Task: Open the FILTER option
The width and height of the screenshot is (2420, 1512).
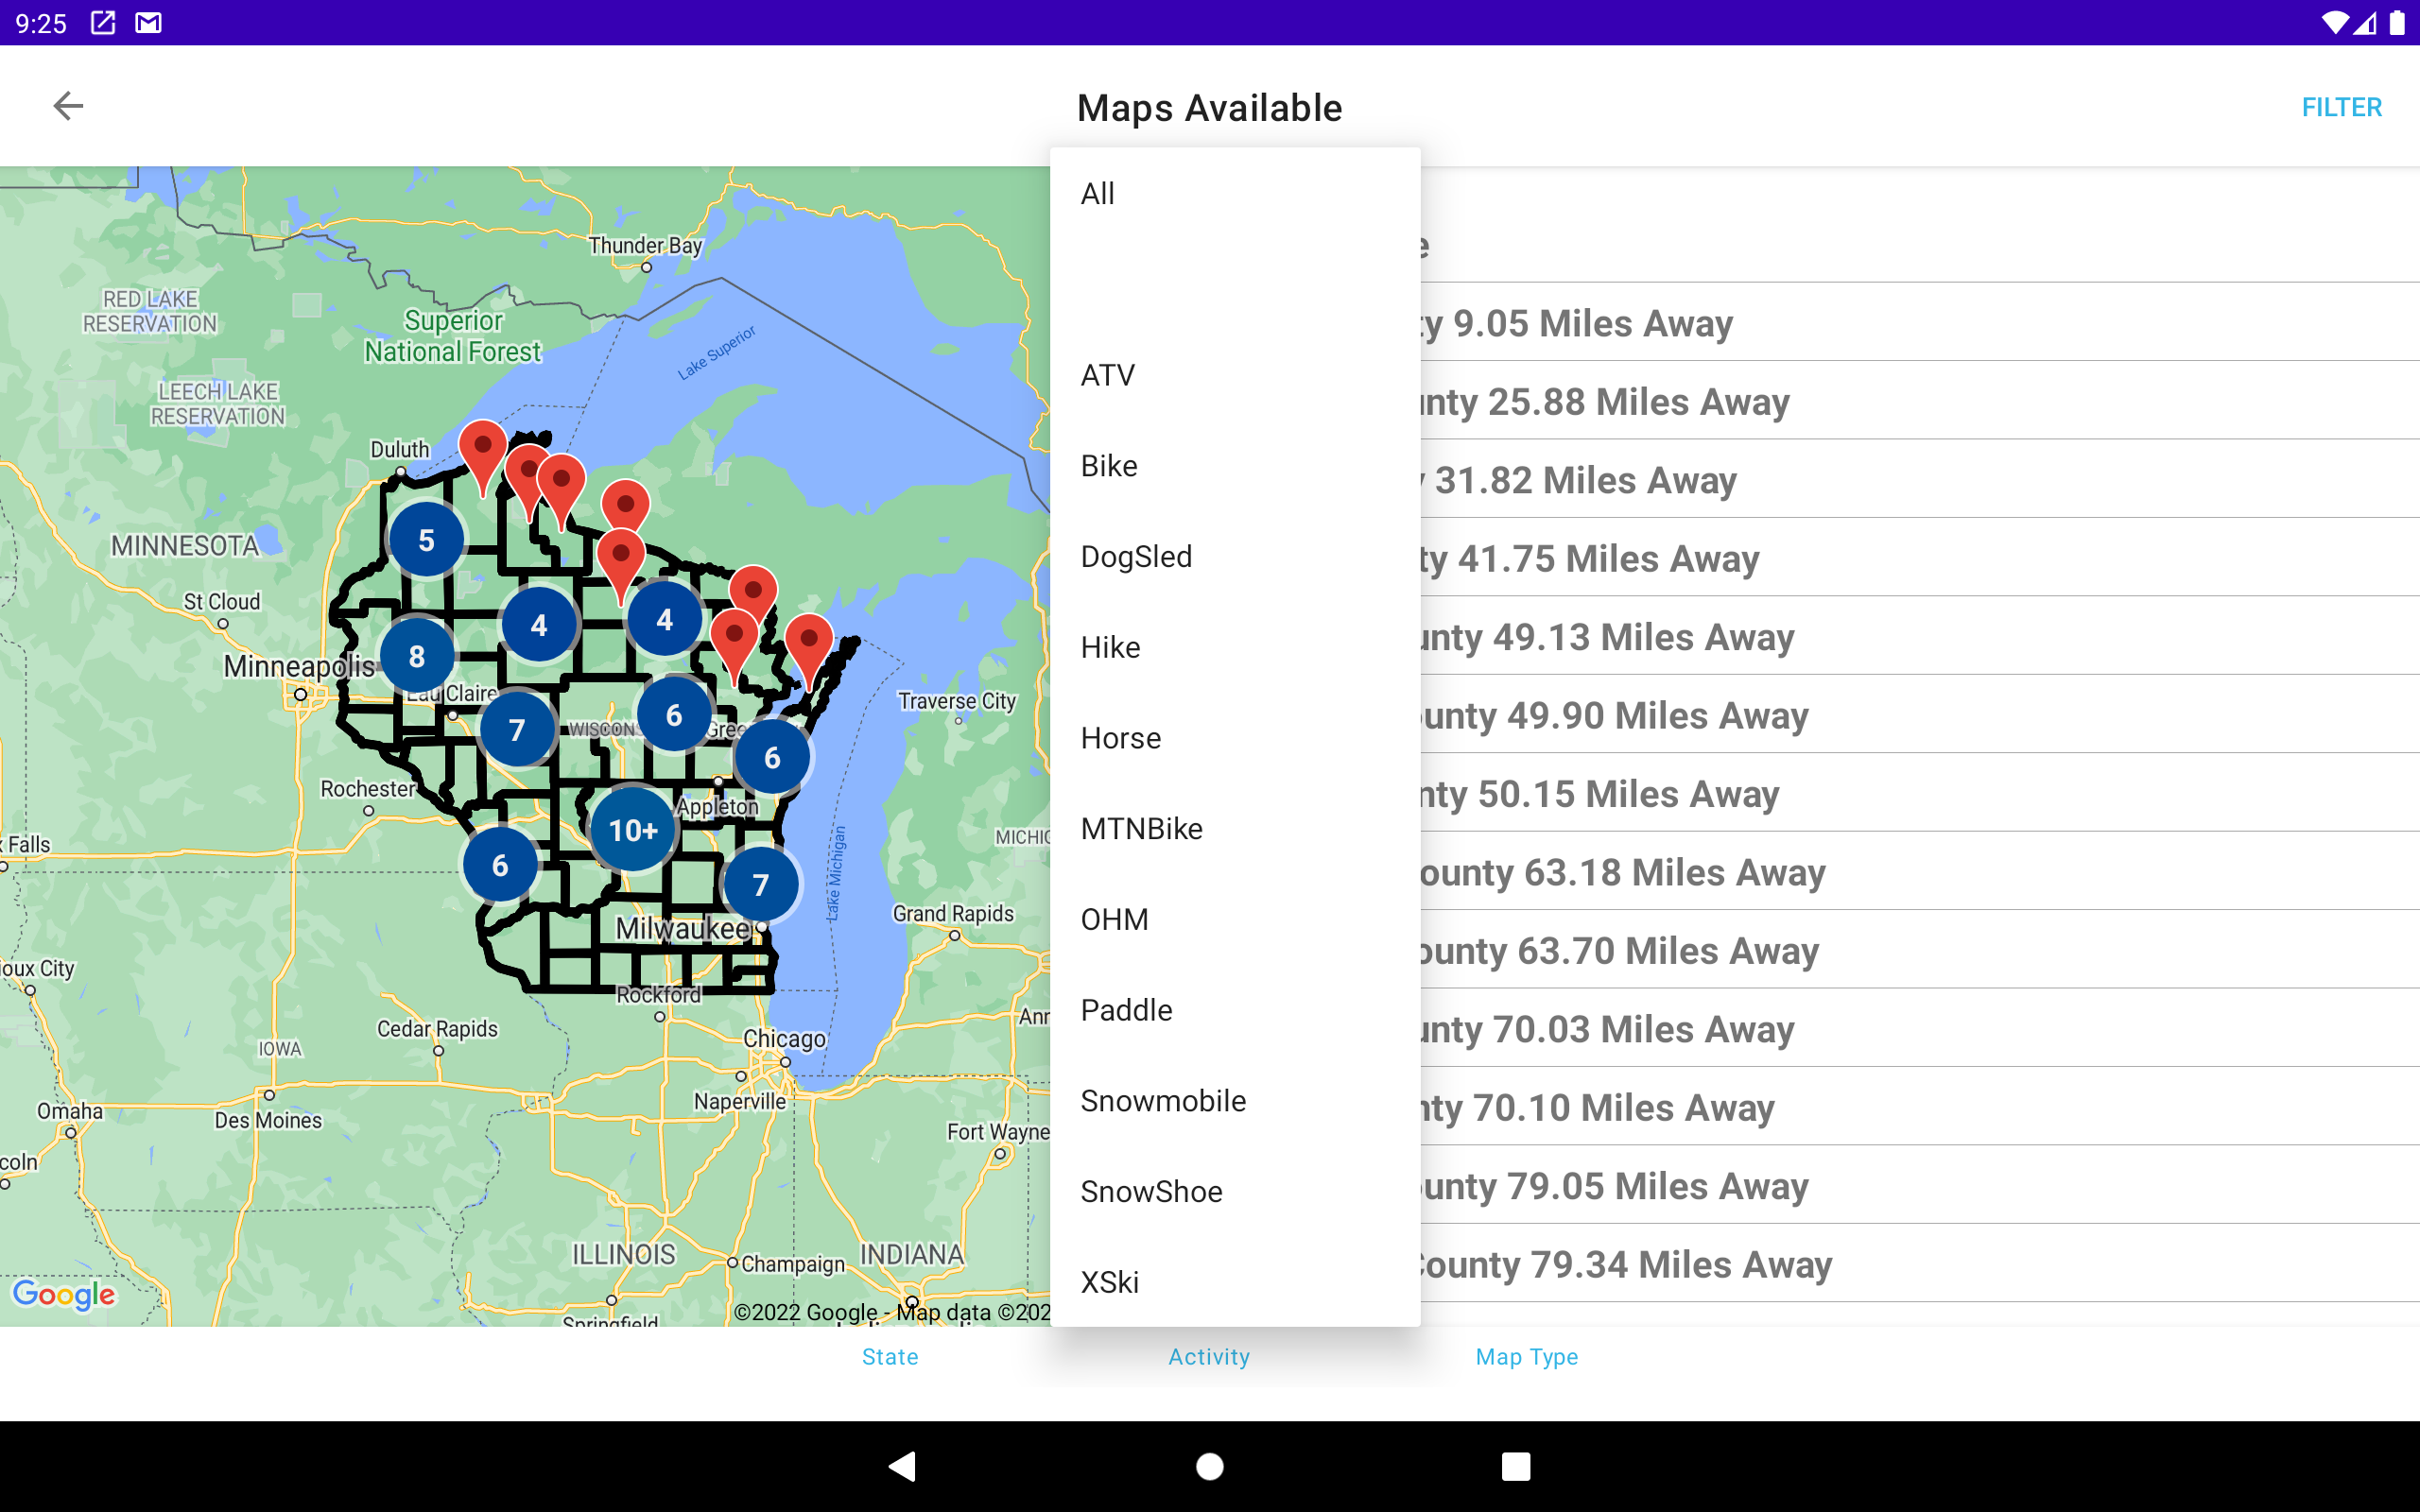Action: (x=2341, y=107)
